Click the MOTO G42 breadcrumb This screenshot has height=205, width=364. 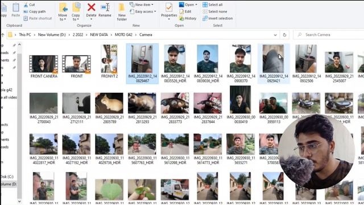tap(123, 35)
